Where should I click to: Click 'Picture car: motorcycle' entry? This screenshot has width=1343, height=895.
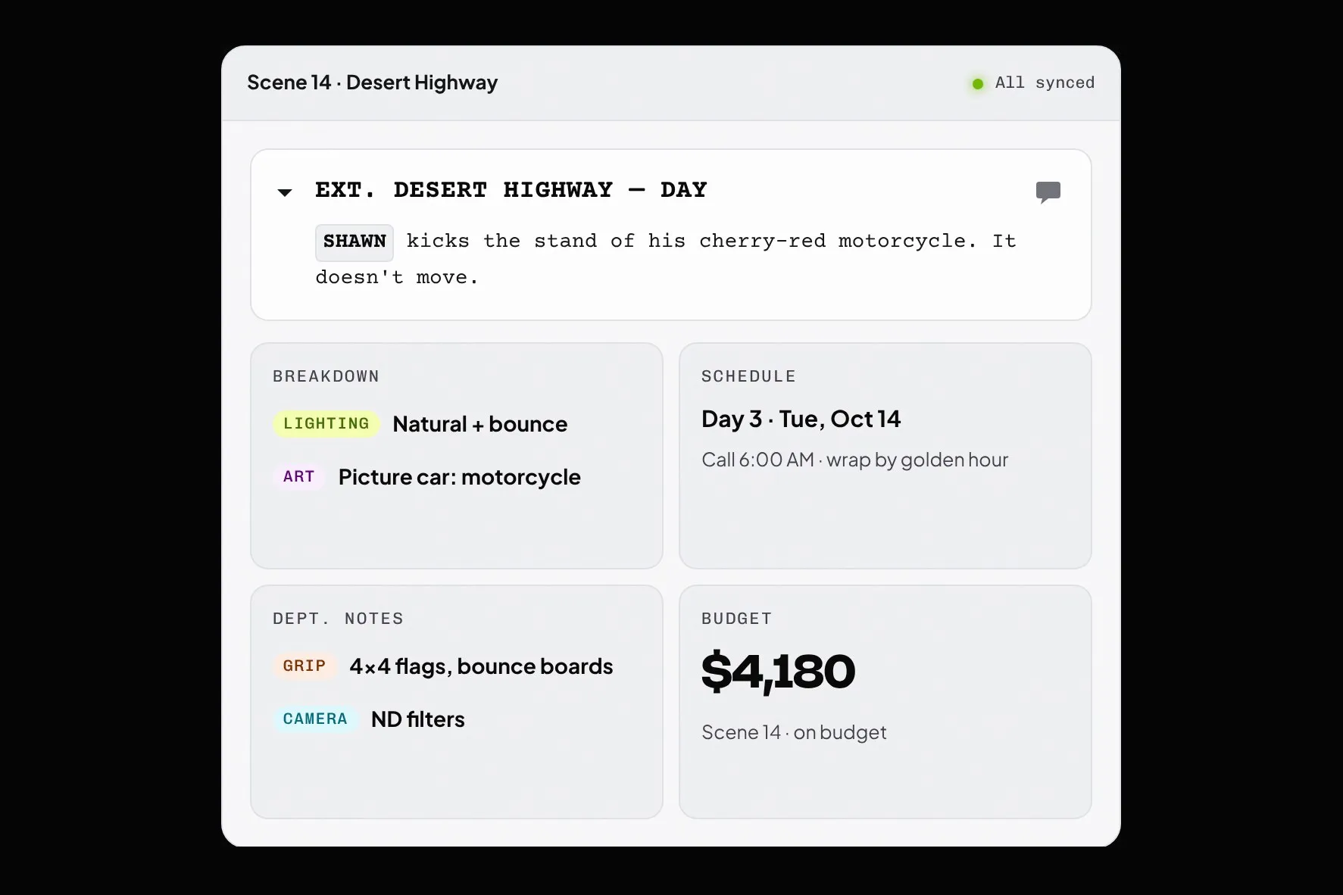(460, 477)
